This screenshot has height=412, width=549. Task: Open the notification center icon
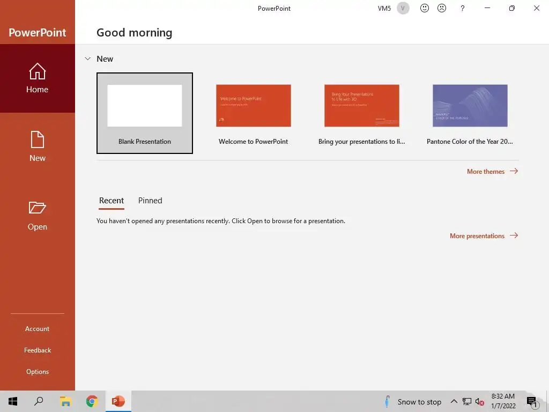pos(532,402)
